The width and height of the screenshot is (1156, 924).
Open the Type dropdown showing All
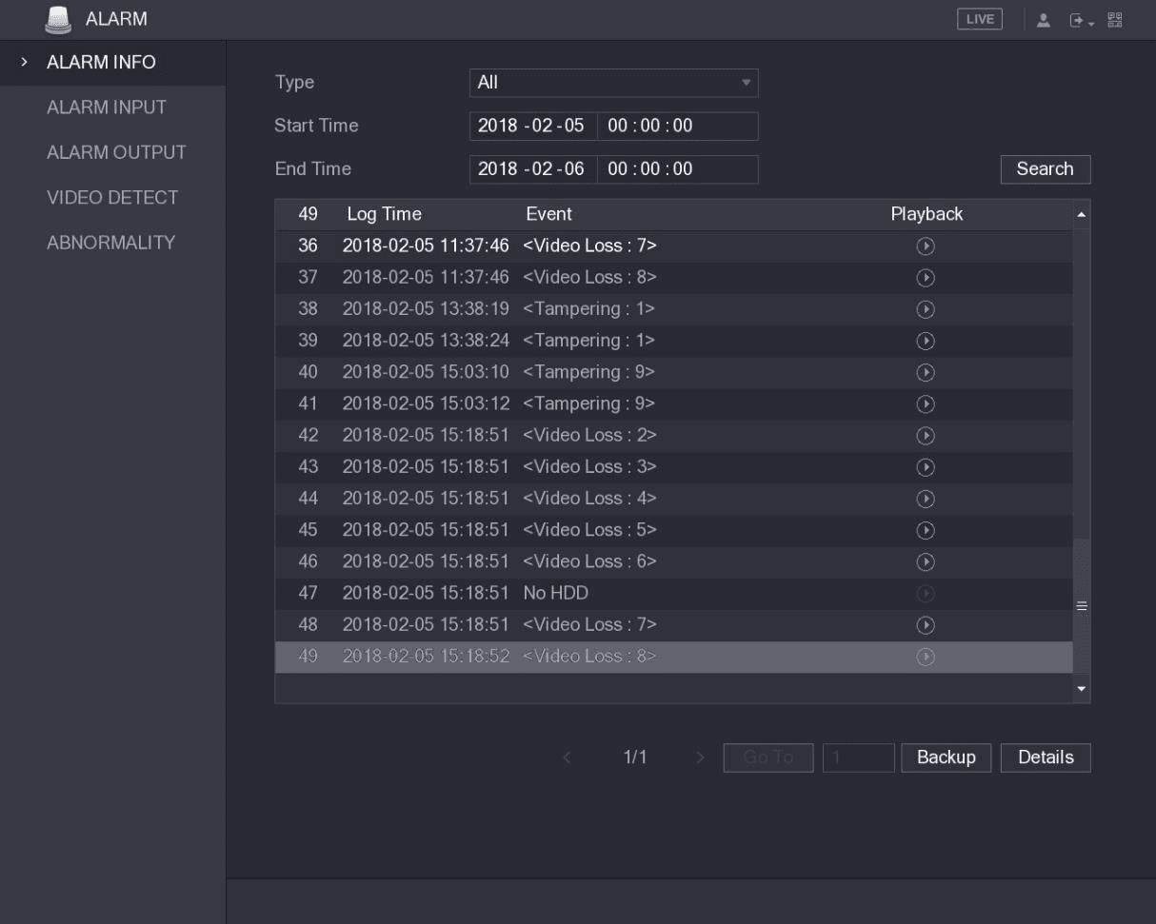pos(614,83)
